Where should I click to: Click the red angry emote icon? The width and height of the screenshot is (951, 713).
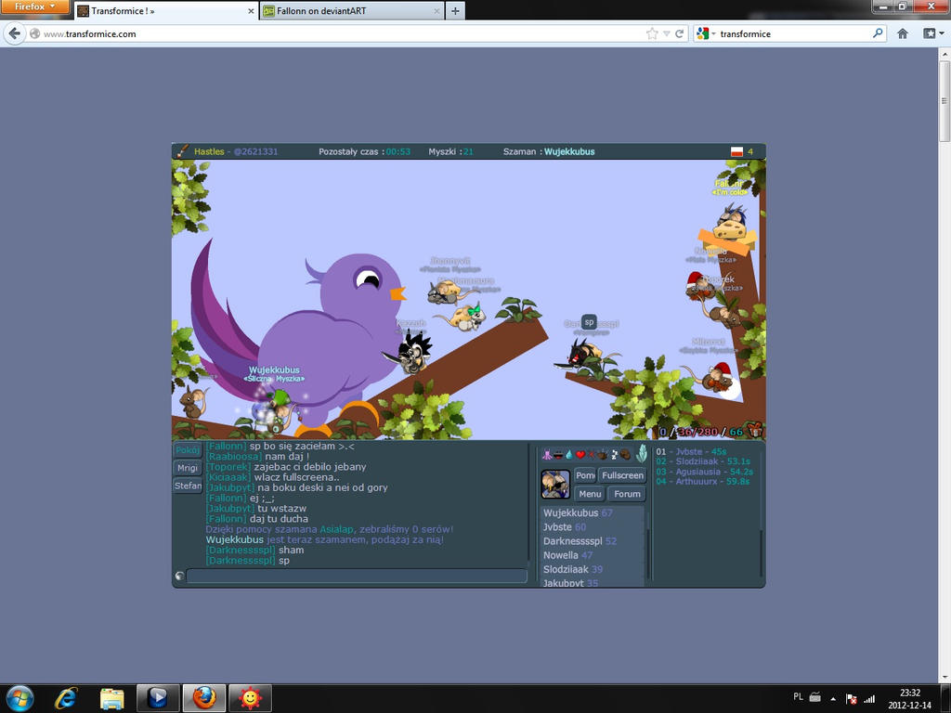[x=592, y=454]
